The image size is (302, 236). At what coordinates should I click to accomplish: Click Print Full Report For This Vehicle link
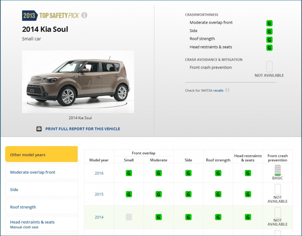(83, 129)
